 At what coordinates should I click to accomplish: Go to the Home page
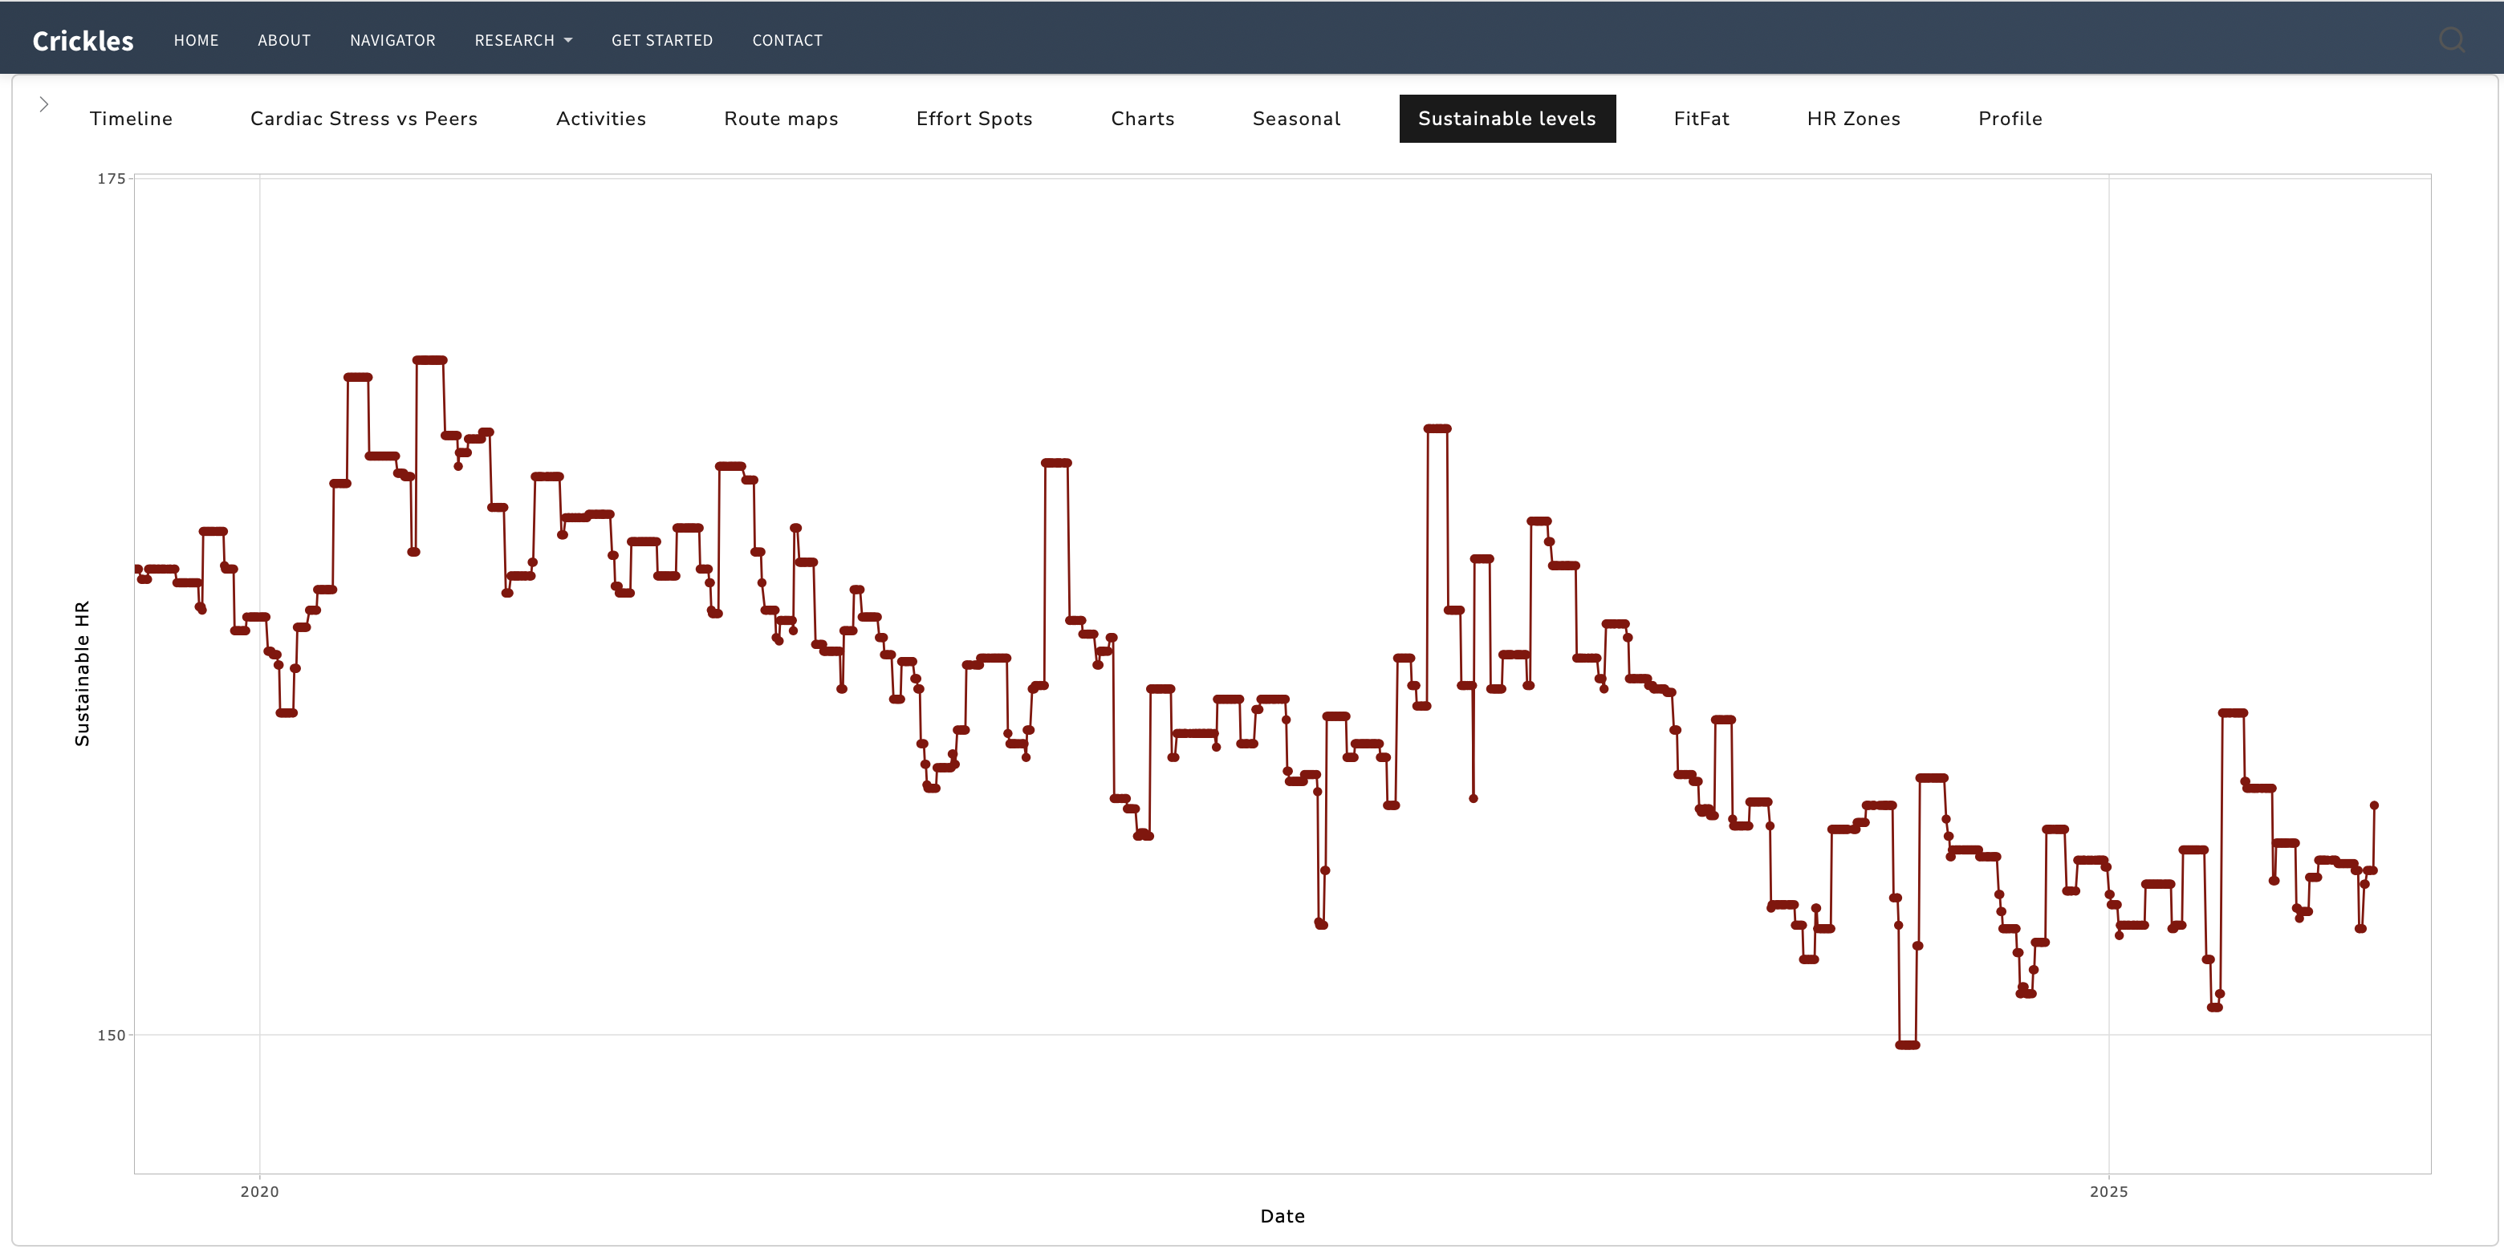click(197, 41)
